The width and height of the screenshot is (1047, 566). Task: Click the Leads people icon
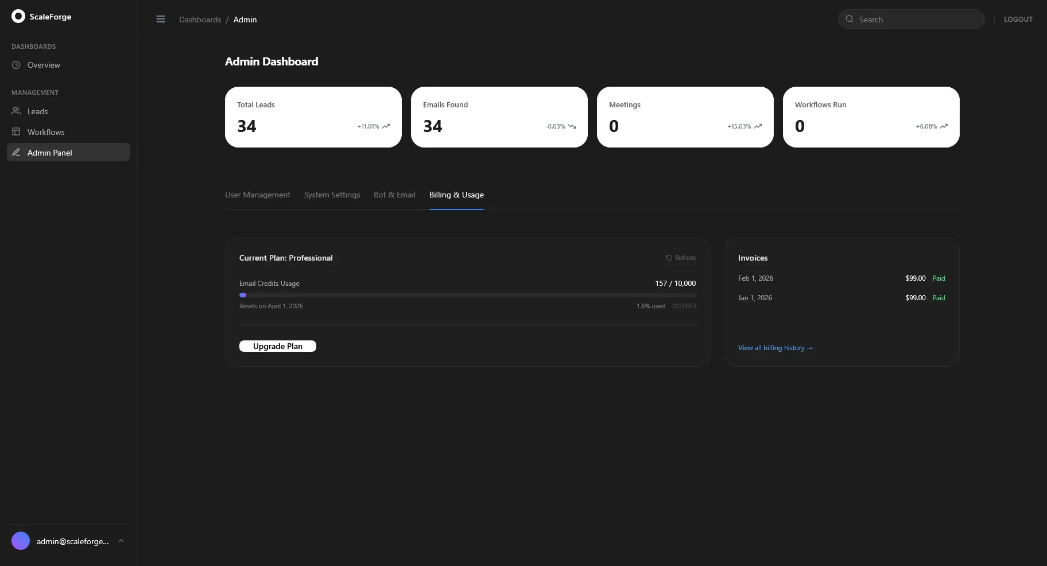[x=16, y=111]
